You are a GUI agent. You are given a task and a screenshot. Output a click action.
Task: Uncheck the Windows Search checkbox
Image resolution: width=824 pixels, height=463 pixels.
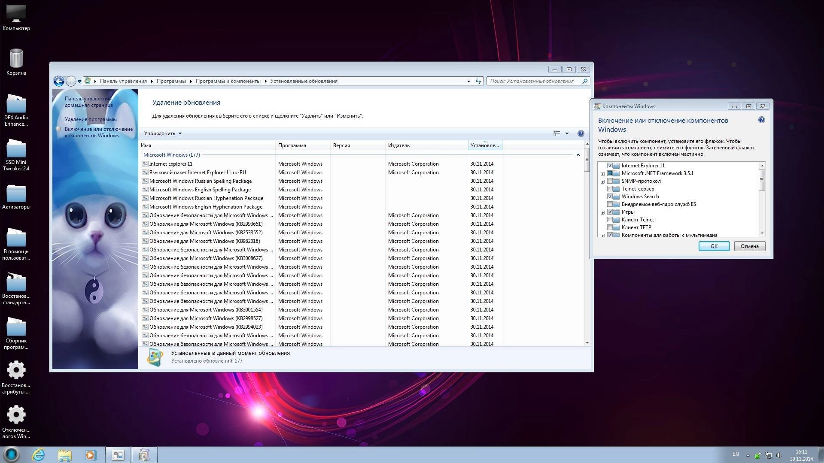[610, 197]
